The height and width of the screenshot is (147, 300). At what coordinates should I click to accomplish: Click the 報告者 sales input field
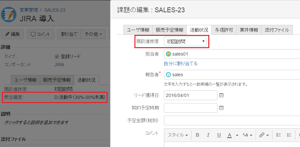coord(232,75)
